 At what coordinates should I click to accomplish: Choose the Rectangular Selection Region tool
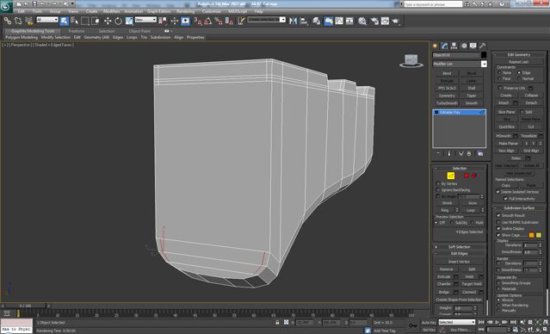point(85,21)
